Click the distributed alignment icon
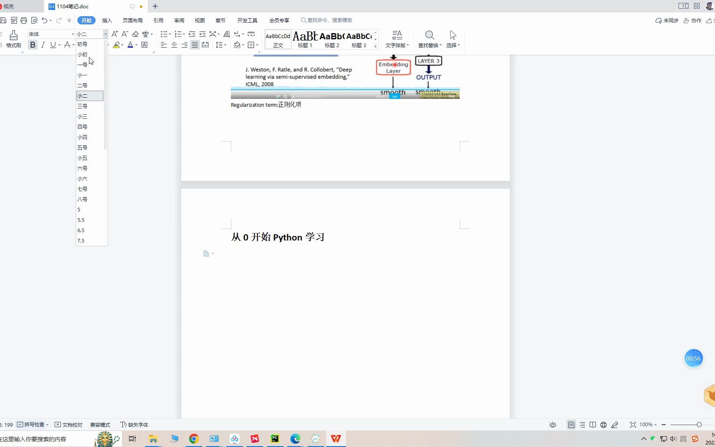Image resolution: width=715 pixels, height=447 pixels. click(205, 45)
